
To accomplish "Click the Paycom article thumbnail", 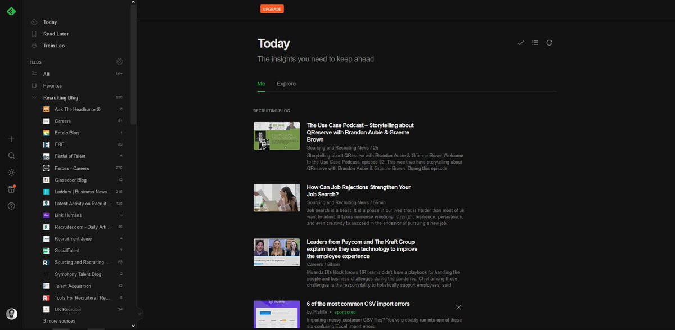I will (x=277, y=252).
